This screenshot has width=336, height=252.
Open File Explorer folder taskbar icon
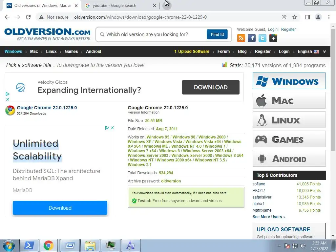click(x=90, y=245)
